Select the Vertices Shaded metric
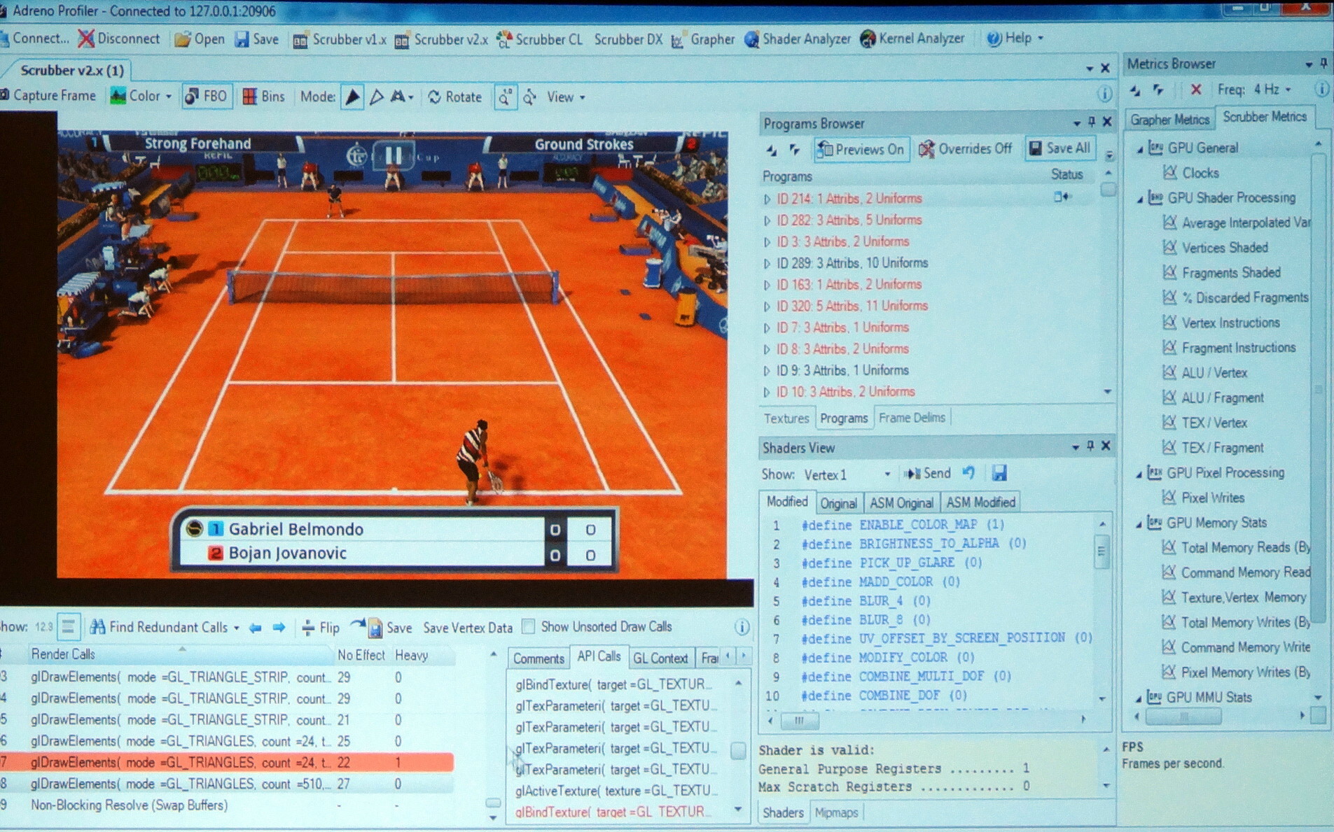The width and height of the screenshot is (1334, 832). pos(1225,248)
